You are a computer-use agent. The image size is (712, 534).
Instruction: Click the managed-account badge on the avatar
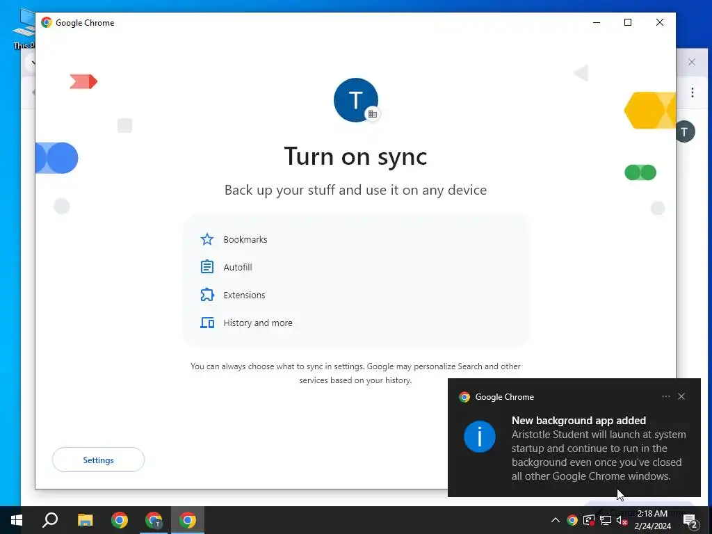point(373,115)
